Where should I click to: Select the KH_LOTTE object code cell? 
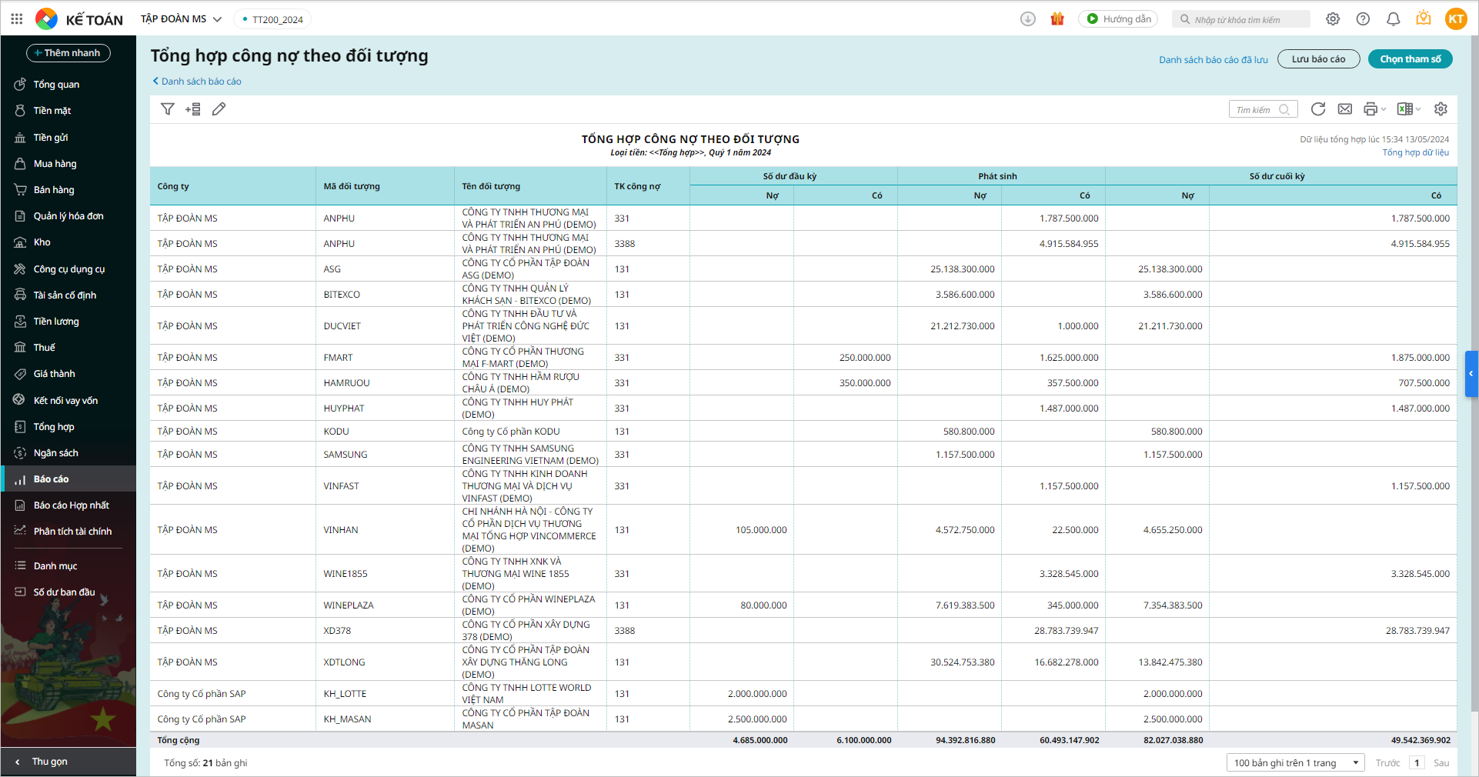click(385, 694)
